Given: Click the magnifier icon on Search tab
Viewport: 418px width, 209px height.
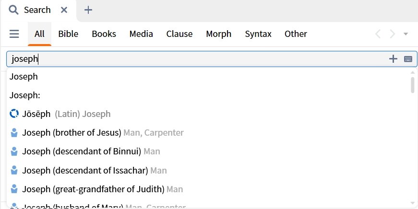Looking at the screenshot, I should [13, 10].
